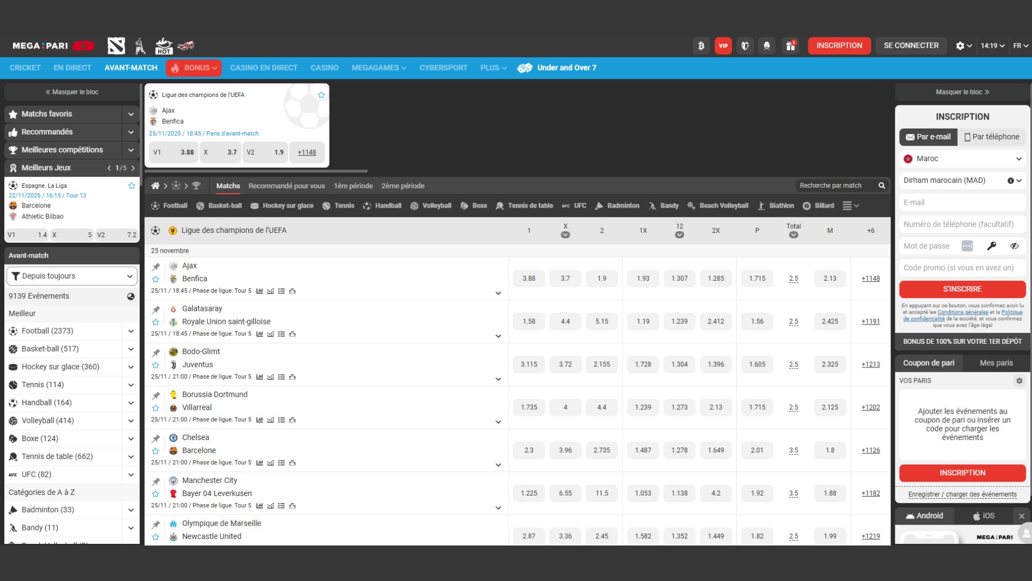The height and width of the screenshot is (581, 1032).
Task: Click the magnifier in match search box
Action: tap(881, 186)
